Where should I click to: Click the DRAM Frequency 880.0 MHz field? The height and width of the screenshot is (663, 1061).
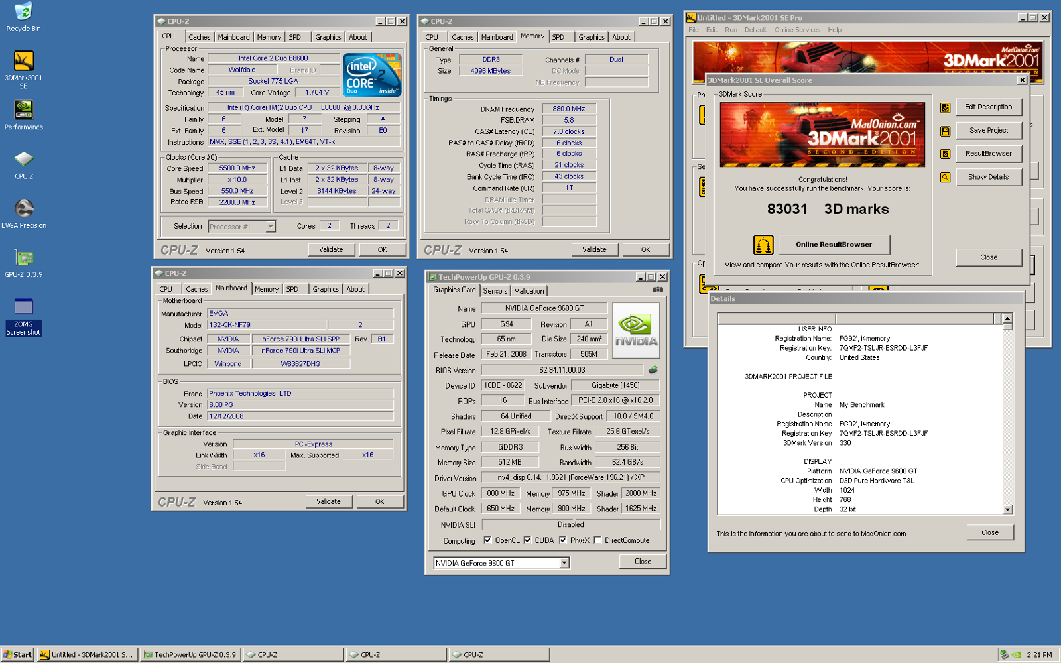(569, 109)
